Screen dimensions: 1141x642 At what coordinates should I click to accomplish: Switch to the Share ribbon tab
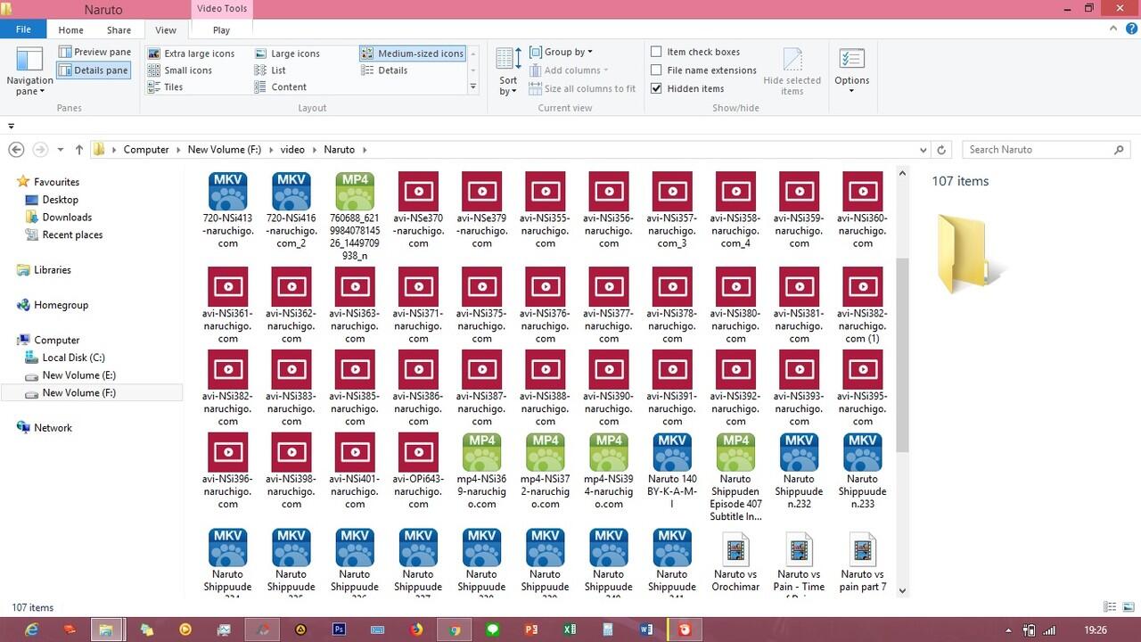click(x=119, y=29)
